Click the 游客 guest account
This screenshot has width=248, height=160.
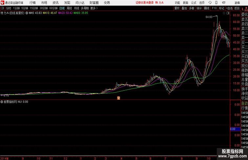(237, 3)
